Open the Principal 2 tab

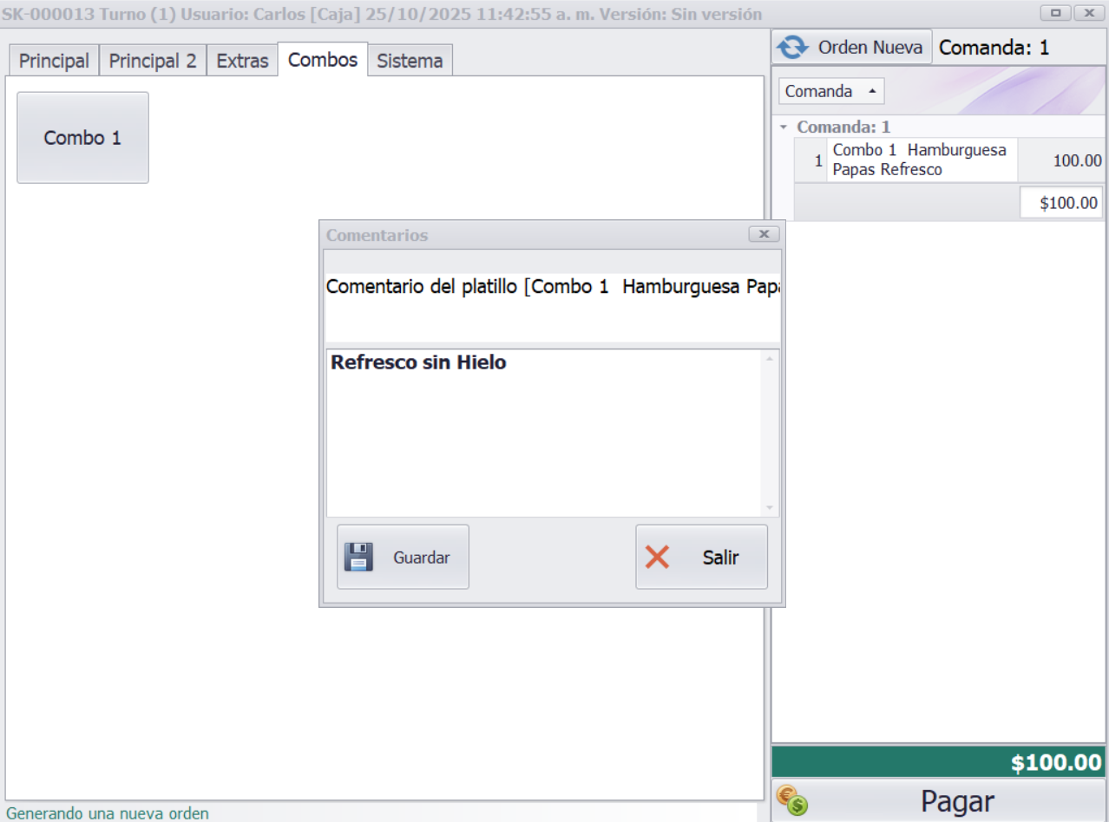[153, 61]
